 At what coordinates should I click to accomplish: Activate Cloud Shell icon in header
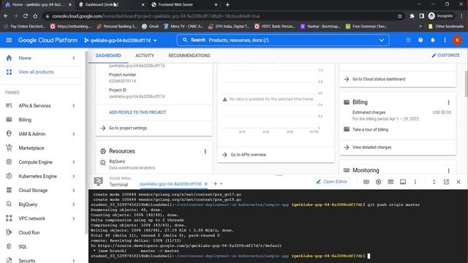click(x=408, y=40)
